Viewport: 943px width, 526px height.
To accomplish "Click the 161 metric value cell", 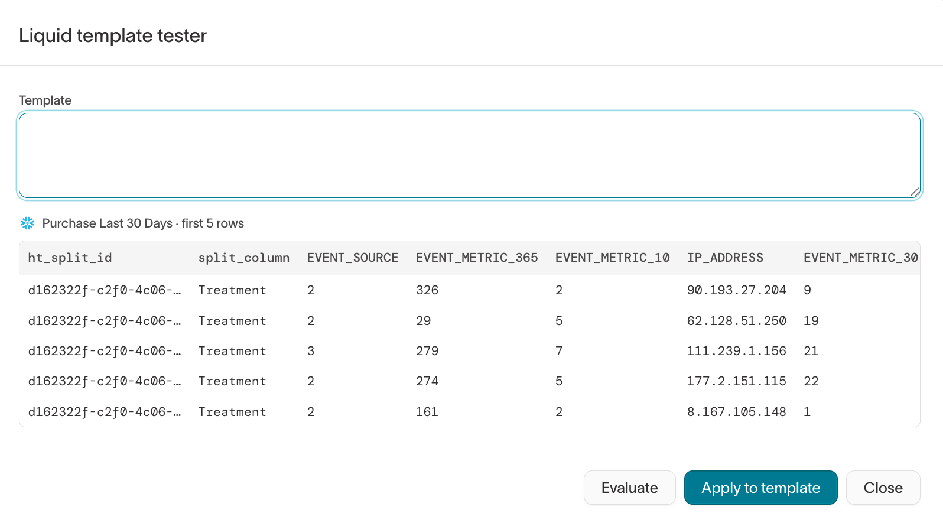I will click(x=427, y=412).
